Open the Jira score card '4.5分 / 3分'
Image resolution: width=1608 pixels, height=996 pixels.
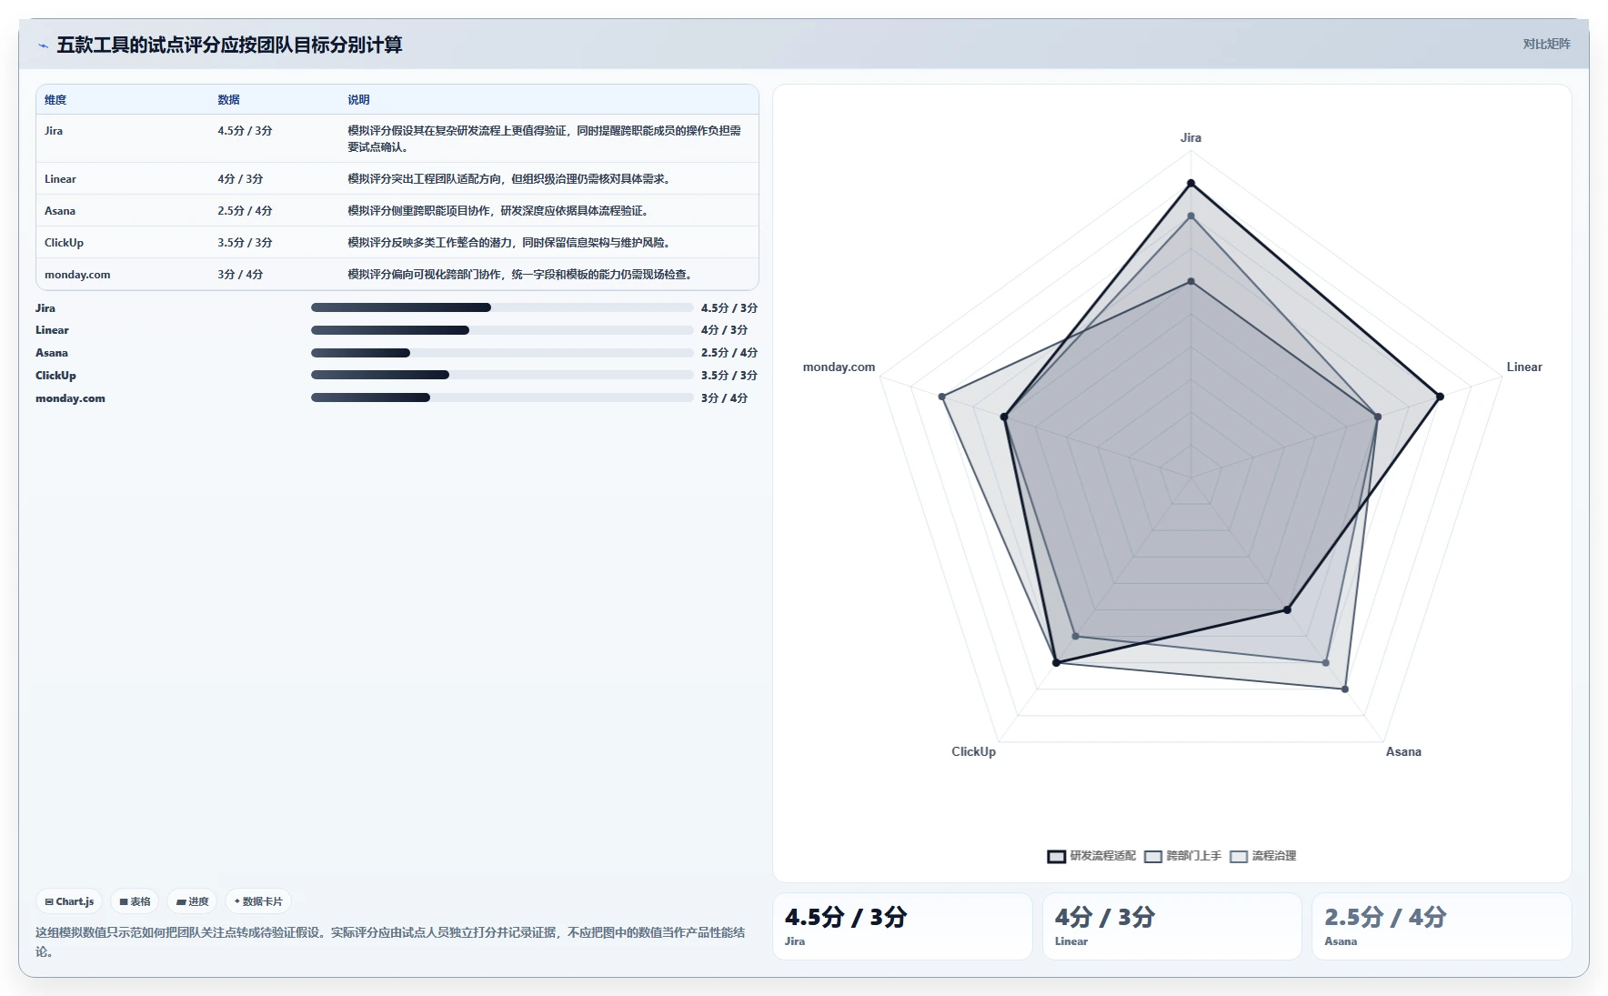tap(902, 926)
